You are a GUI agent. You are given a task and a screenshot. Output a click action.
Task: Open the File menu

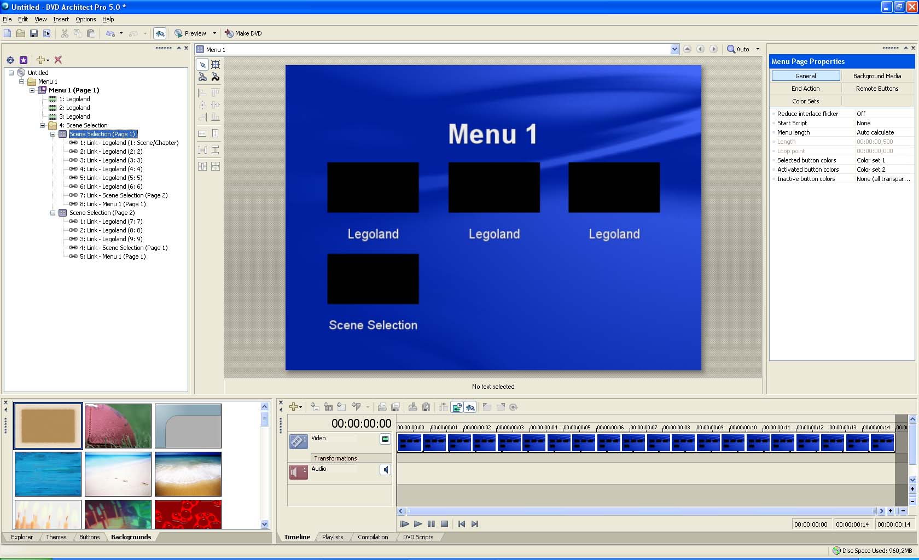tap(7, 19)
